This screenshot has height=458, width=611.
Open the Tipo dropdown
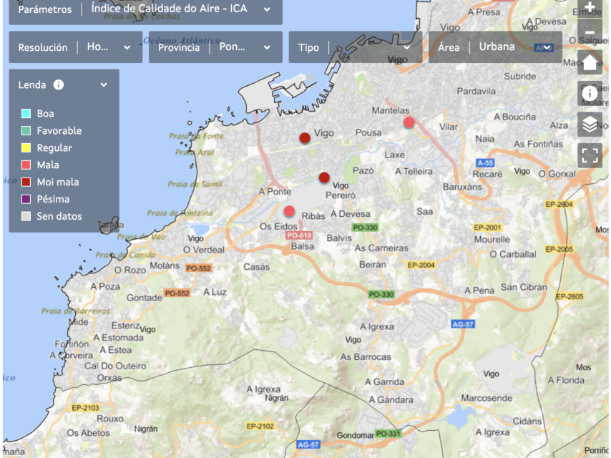pyautogui.click(x=406, y=47)
